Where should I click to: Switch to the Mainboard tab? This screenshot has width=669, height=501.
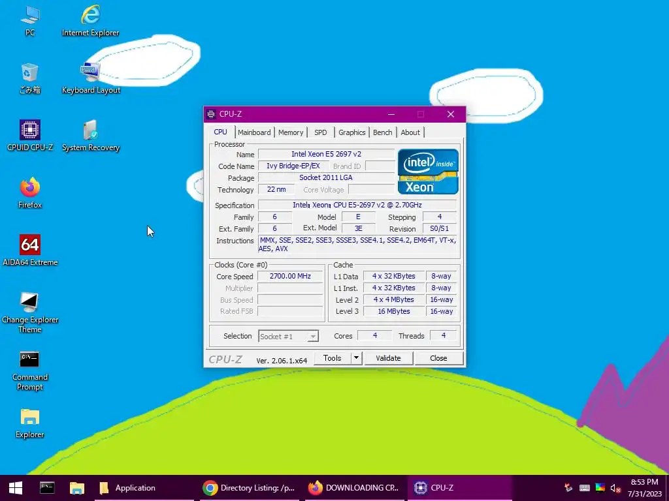[254, 132]
